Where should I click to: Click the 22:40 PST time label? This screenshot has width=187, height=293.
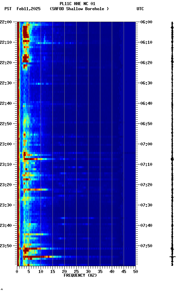6,103
